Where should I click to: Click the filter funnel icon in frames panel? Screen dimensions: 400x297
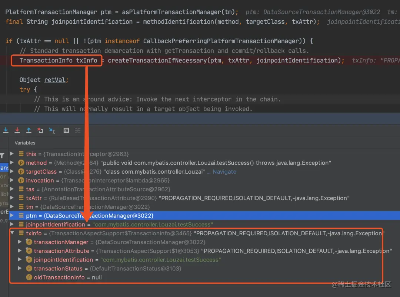[x=2, y=156]
